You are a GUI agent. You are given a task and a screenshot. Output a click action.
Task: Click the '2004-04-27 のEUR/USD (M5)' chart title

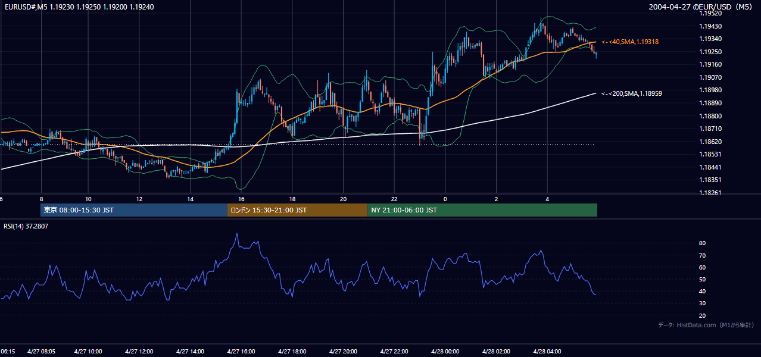coord(700,7)
